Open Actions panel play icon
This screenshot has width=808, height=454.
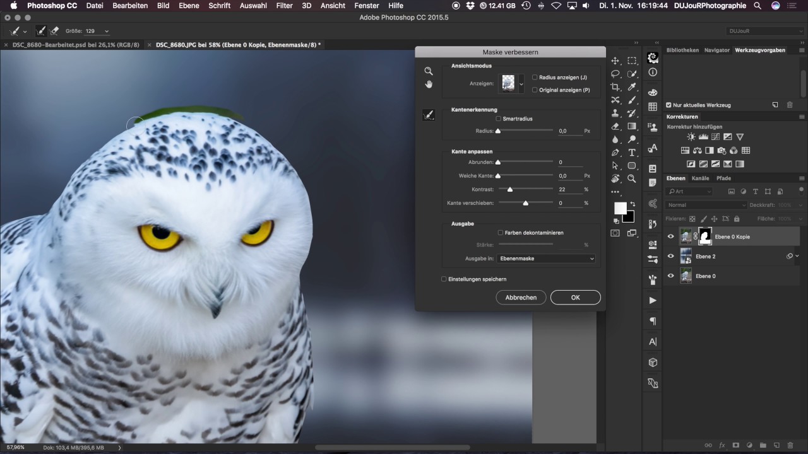653,300
